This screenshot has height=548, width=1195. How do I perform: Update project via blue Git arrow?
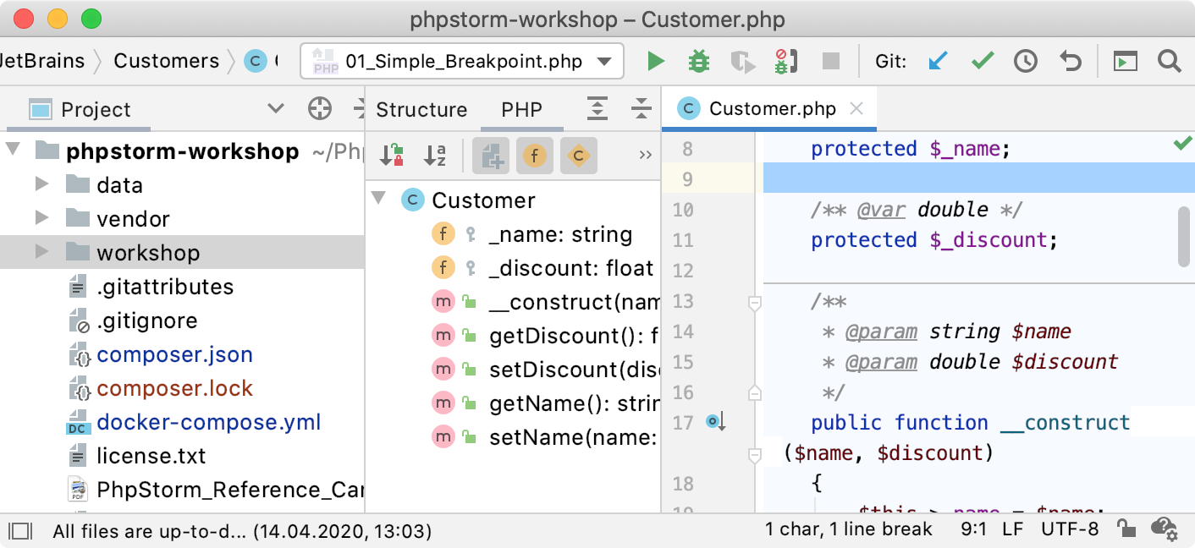pyautogui.click(x=938, y=61)
